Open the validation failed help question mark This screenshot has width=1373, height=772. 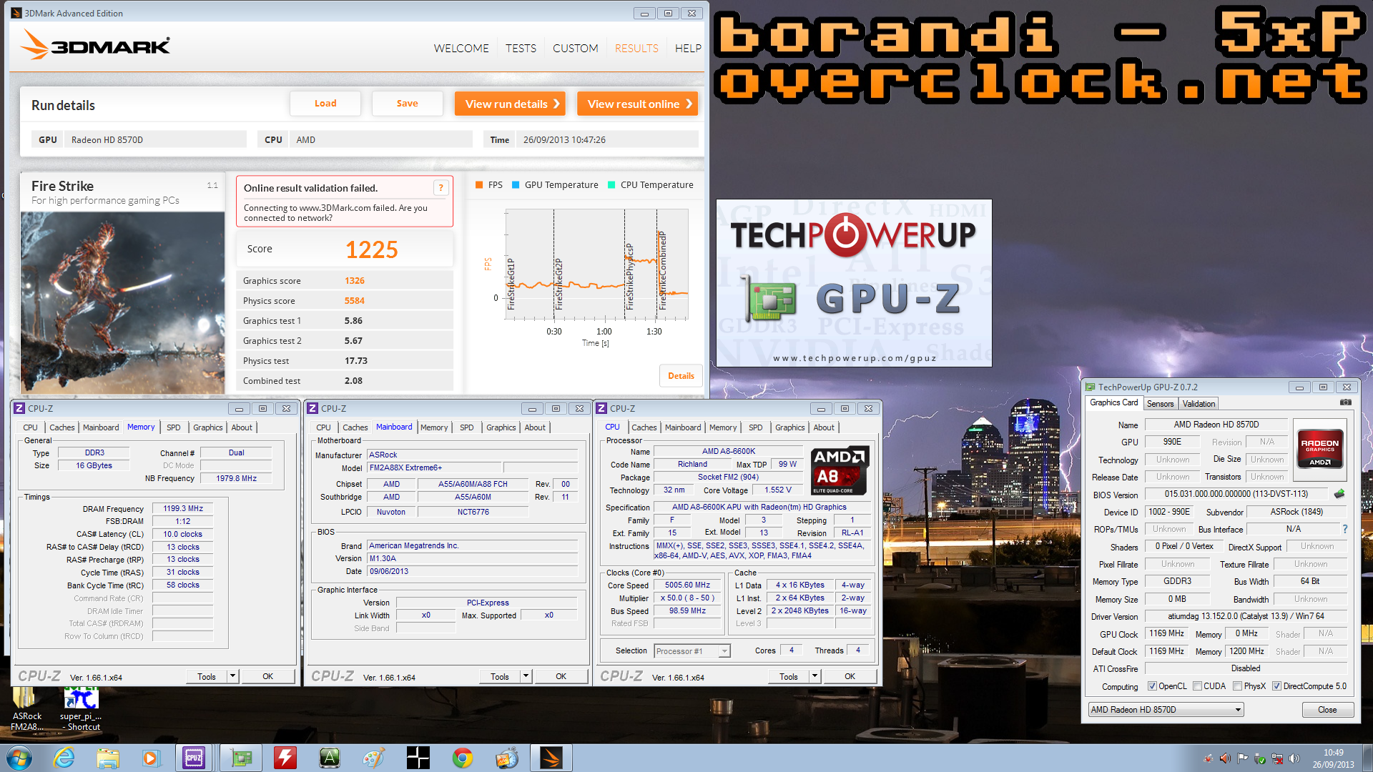[x=441, y=188]
